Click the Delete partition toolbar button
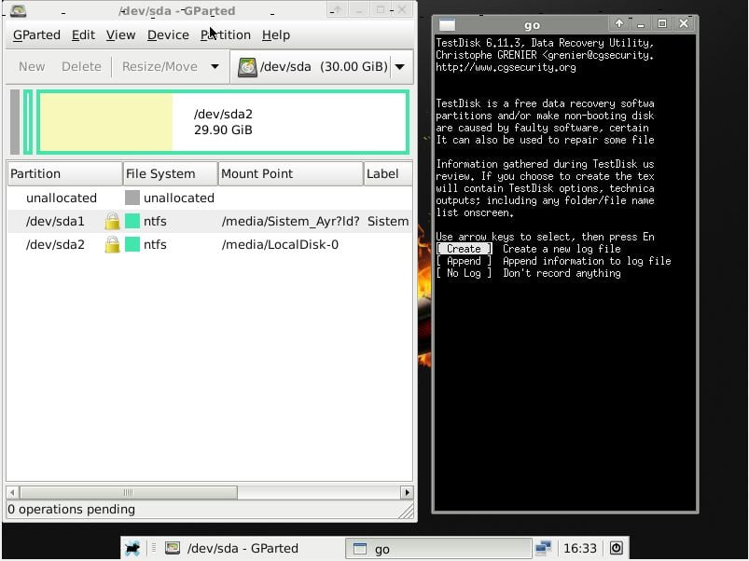 [x=81, y=66]
